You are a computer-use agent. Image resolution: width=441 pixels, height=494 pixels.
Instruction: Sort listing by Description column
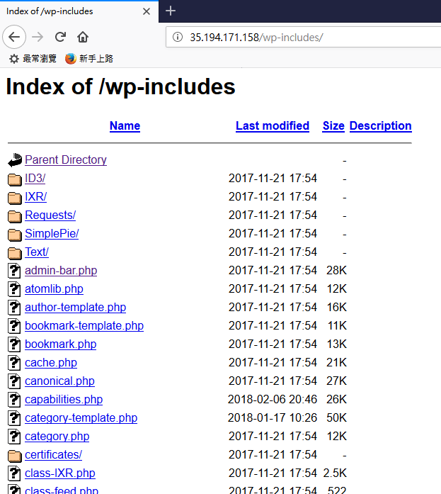tap(381, 125)
